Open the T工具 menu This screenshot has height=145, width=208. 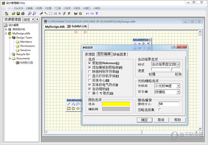(57, 8)
